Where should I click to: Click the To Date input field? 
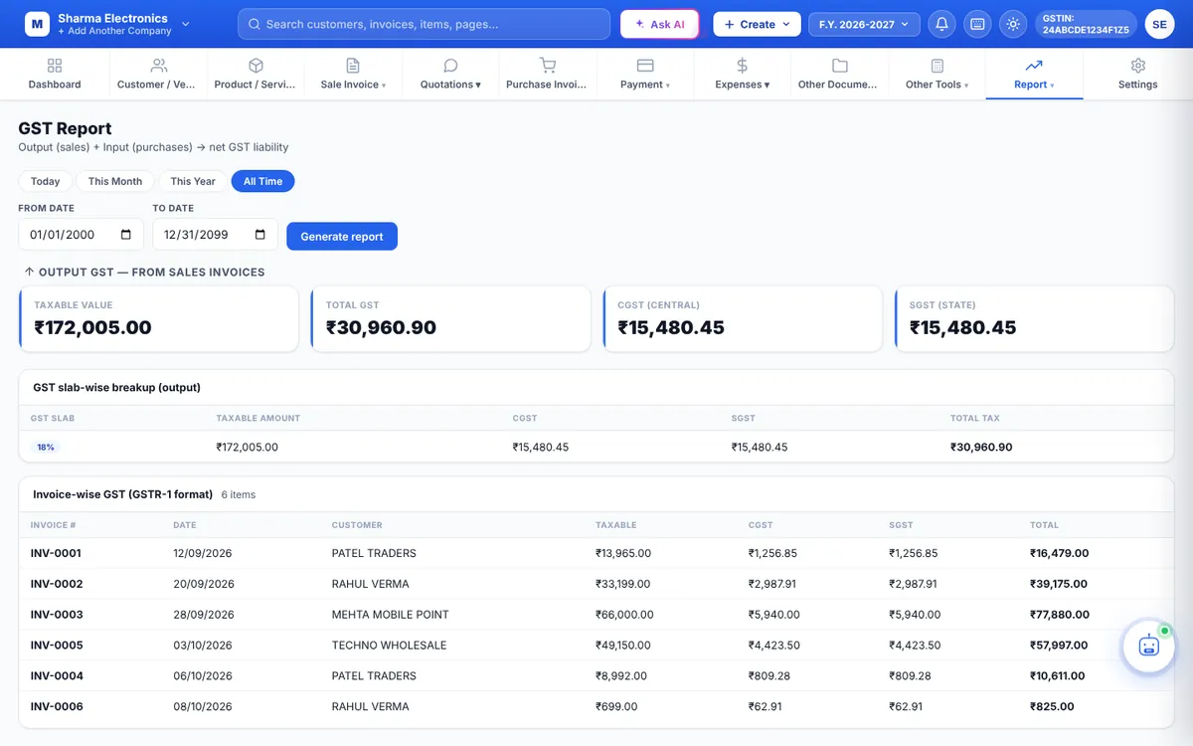215,235
